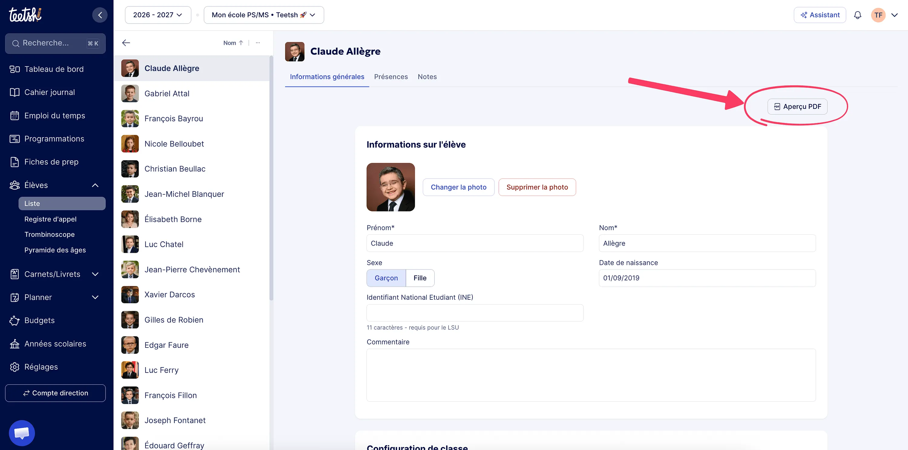Open account menu chevron next to avatar
The height and width of the screenshot is (450, 908).
pos(894,15)
